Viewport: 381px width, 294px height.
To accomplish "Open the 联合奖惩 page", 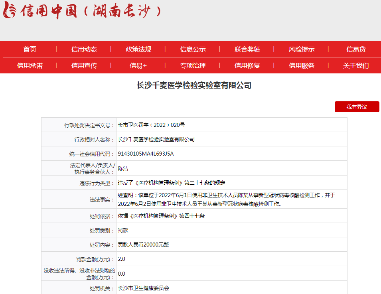I will pos(247,49).
